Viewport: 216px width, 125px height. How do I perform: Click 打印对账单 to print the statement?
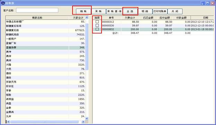click(160, 11)
